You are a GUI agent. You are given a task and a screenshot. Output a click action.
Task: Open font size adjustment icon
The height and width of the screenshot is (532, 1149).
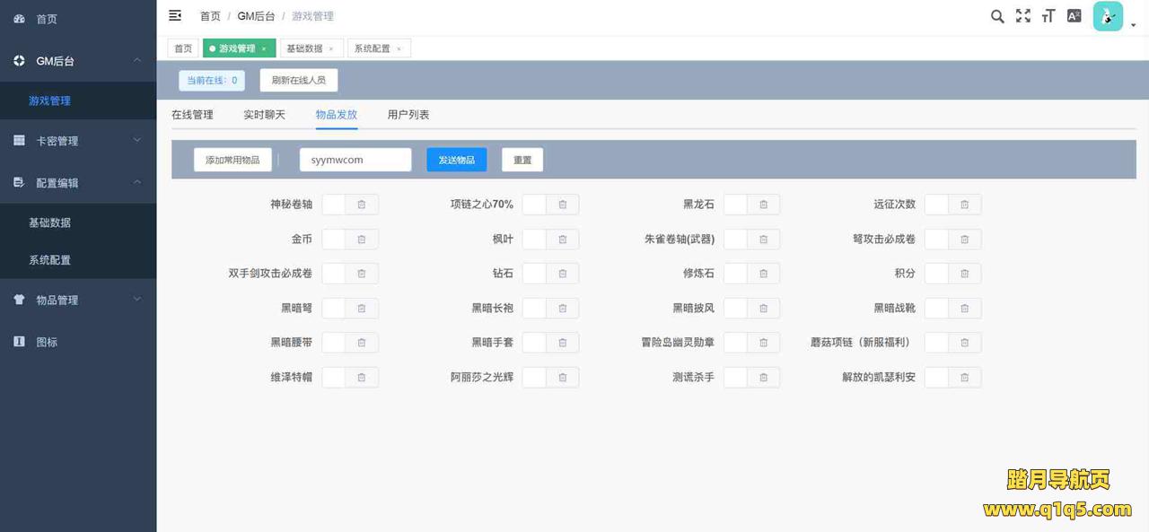coord(1048,16)
